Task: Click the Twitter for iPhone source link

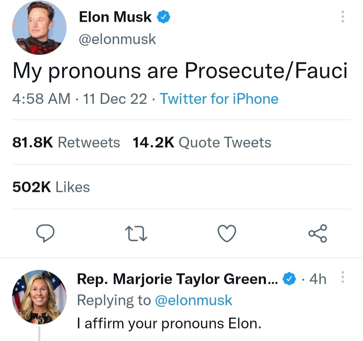Action: tap(219, 99)
